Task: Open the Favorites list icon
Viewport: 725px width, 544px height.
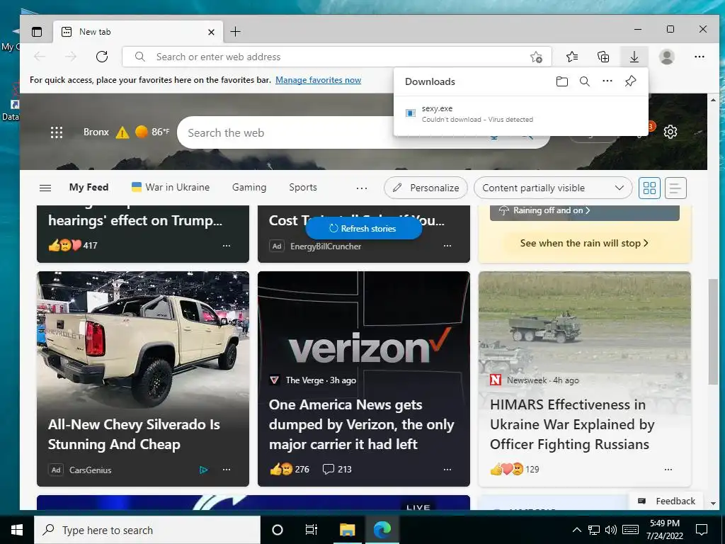Action: pos(572,57)
